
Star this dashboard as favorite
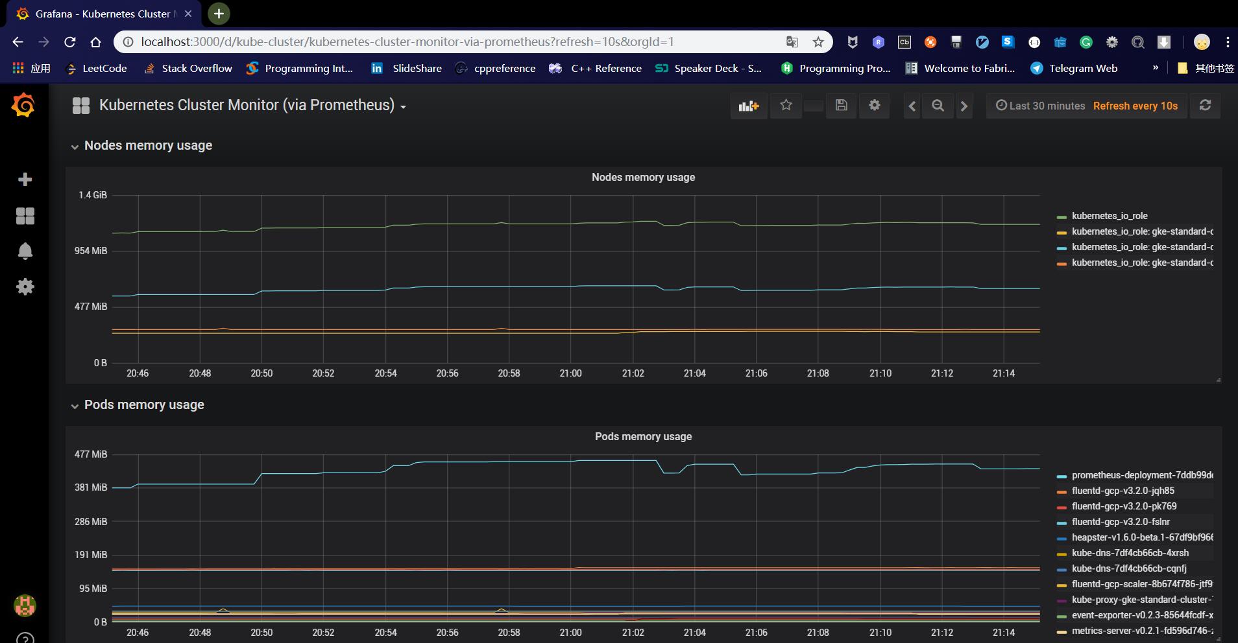coord(786,106)
